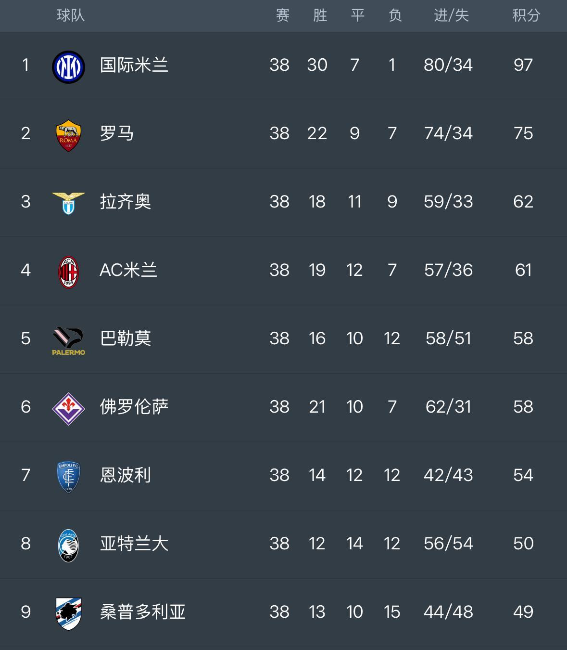Click the 进/失 column header
The width and height of the screenshot is (567, 650).
tap(451, 15)
